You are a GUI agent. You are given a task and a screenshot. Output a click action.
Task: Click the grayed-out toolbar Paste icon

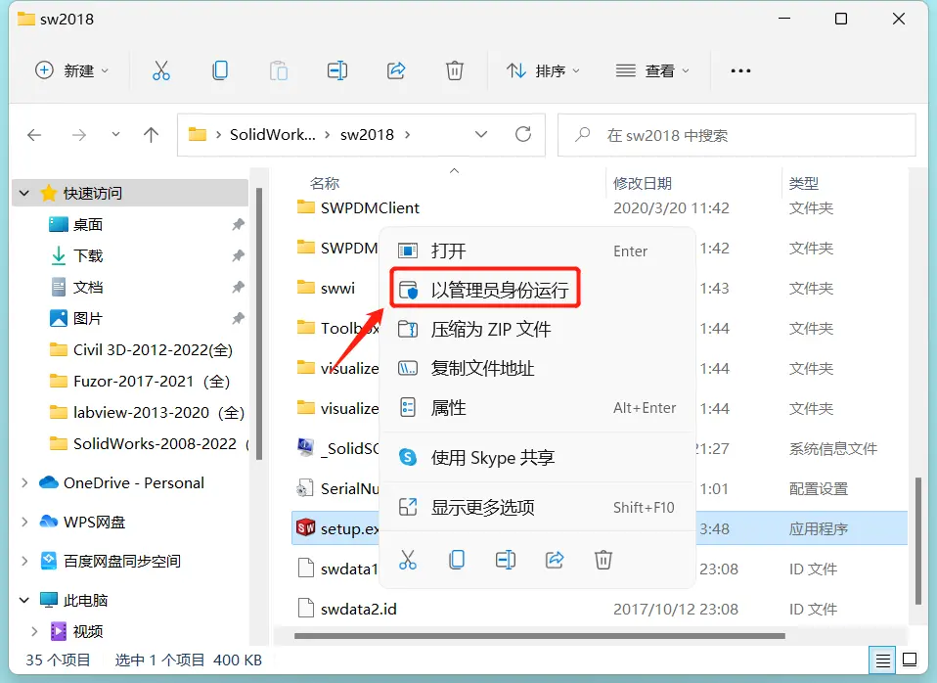tap(279, 70)
